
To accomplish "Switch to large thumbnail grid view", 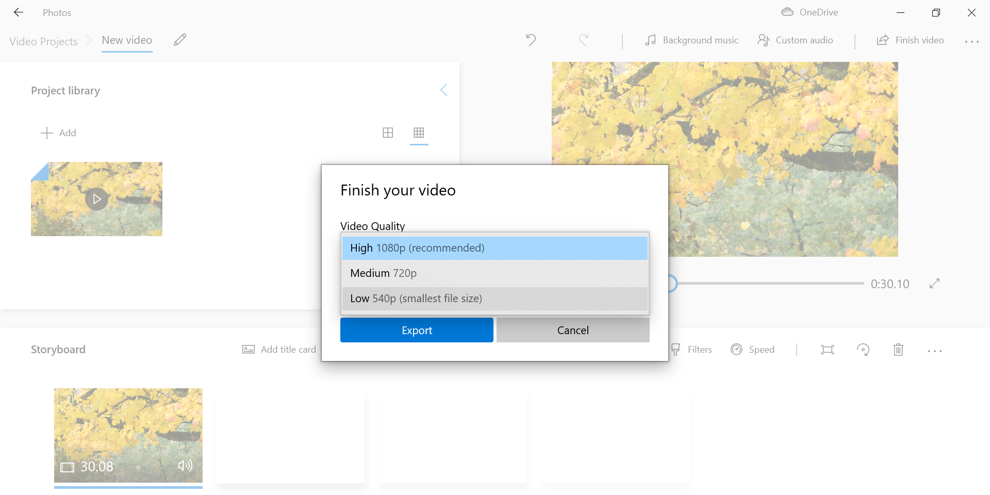I will click(x=388, y=133).
